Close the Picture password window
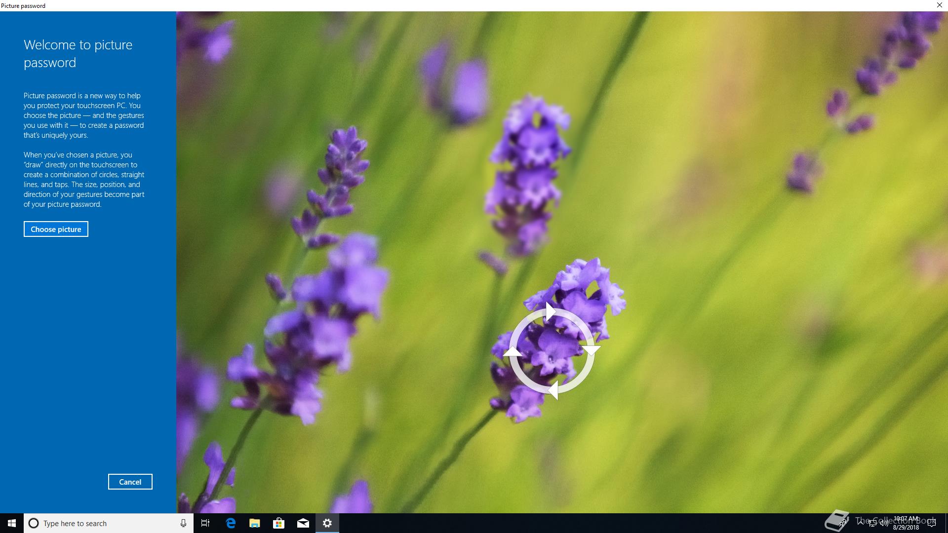This screenshot has width=948, height=533. 939,5
